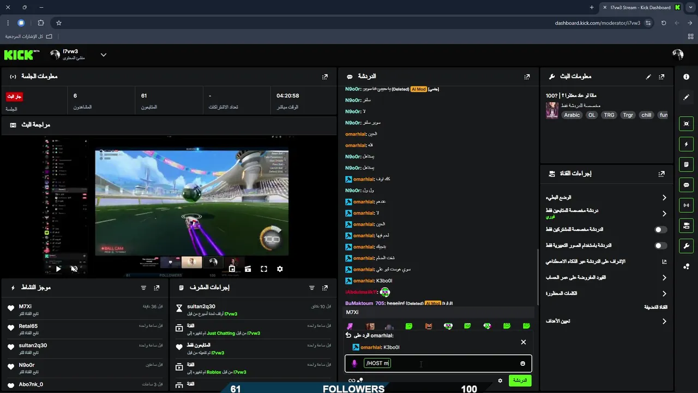Toggle session info broadcast widget in sidebar
Viewport: 698px width, 393px height.
686,205
